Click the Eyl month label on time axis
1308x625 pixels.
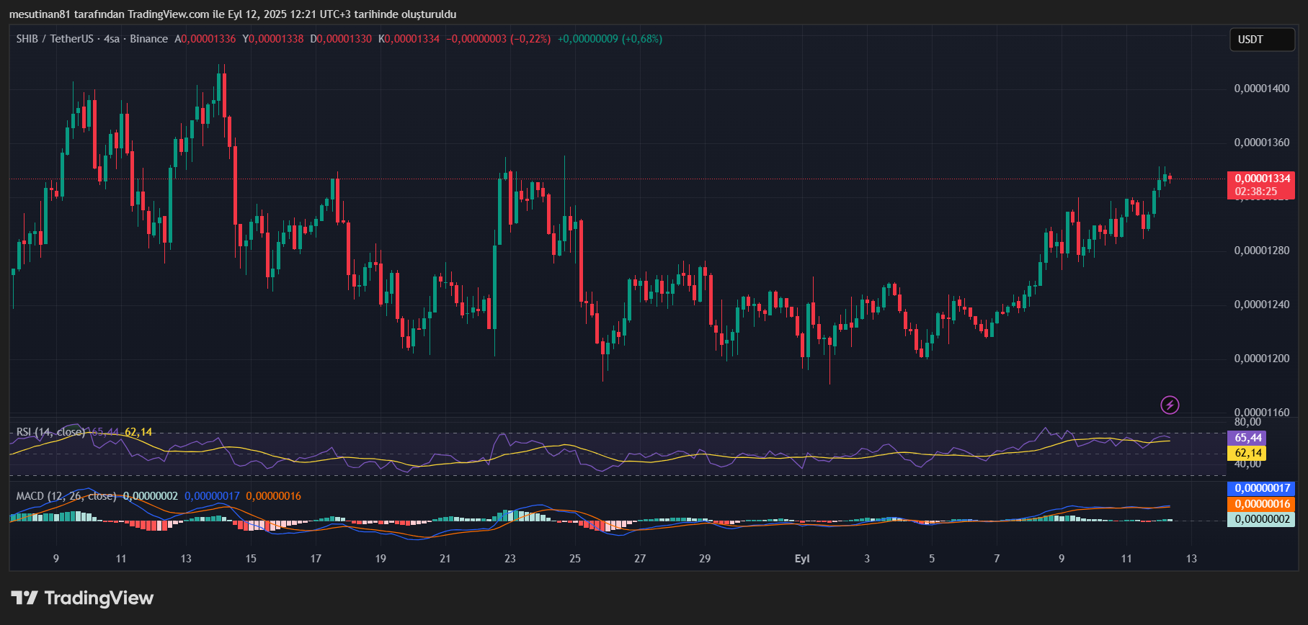click(x=801, y=559)
